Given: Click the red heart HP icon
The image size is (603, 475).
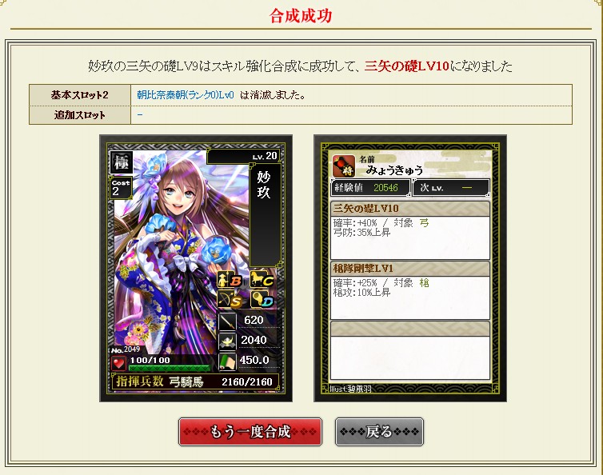Looking at the screenshot, I should pyautogui.click(x=118, y=363).
